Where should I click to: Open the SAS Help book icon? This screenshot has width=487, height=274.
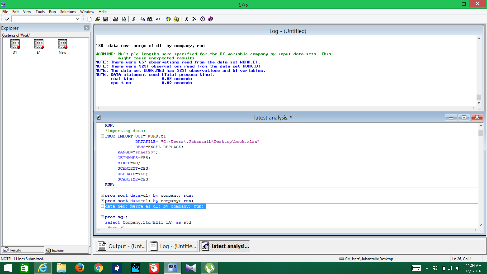click(x=211, y=19)
